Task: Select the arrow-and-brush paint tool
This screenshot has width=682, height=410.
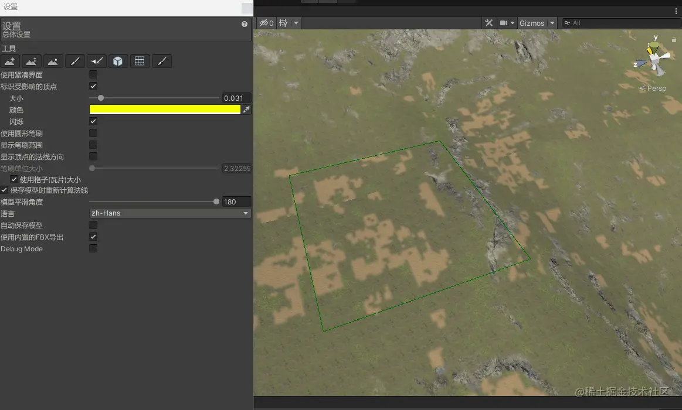Action: click(x=97, y=61)
